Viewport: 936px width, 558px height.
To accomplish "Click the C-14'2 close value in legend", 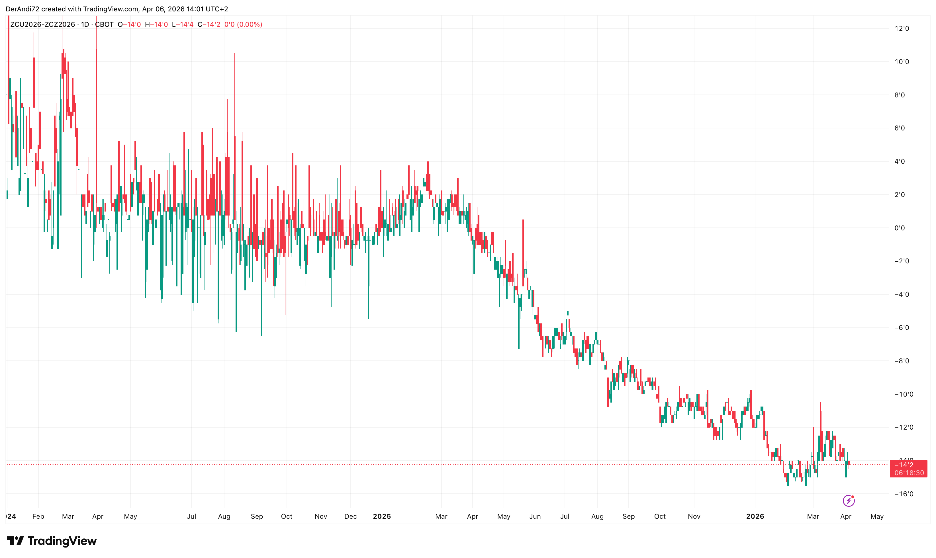I will [x=209, y=24].
